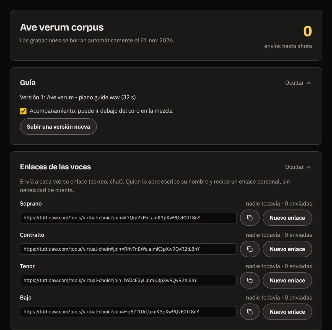Image resolution: width=332 pixels, height=330 pixels.
Task: Copy the Bajo join link
Action: click(x=250, y=312)
